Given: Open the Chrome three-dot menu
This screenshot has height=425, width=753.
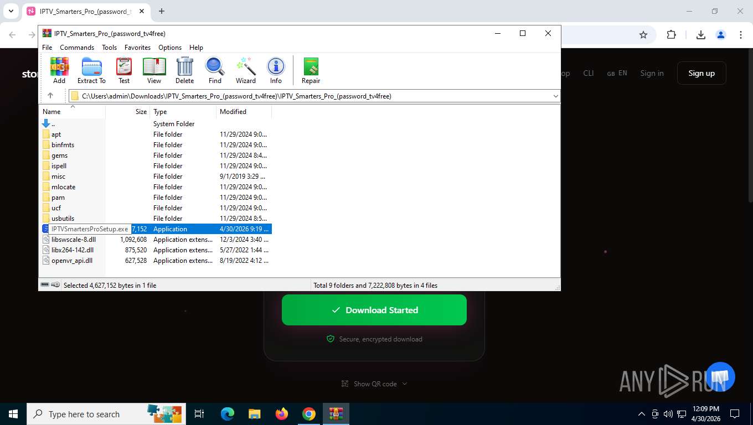Looking at the screenshot, I should (740, 35).
